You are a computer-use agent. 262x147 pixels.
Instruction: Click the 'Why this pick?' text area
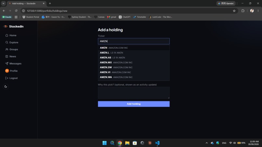coord(134,93)
